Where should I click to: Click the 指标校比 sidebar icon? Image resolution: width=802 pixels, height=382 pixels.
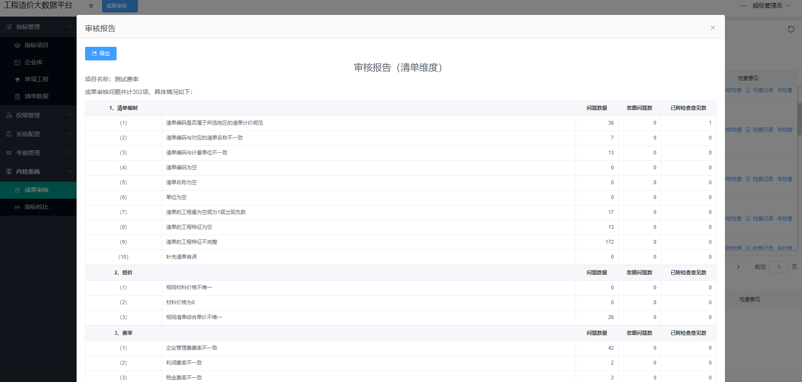pyautogui.click(x=17, y=207)
